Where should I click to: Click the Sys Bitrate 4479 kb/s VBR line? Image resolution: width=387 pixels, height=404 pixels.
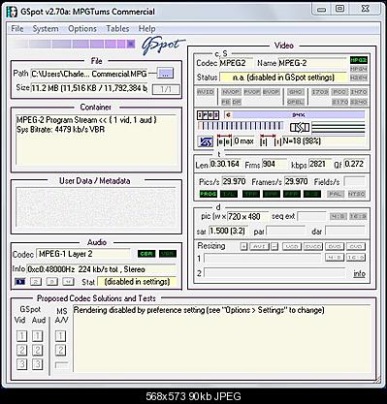point(60,130)
